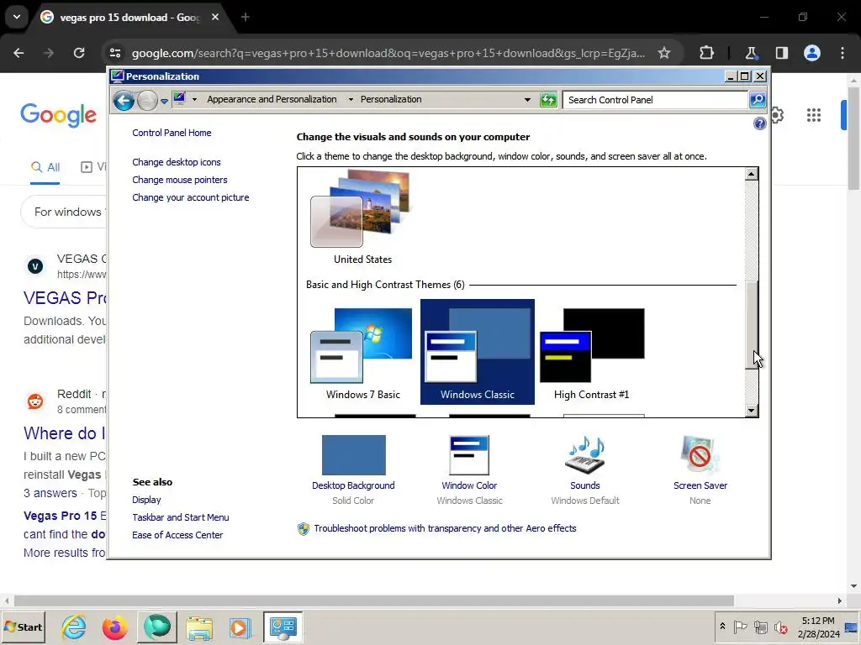Open Chrome tab search dropdown arrow
Viewport: 861px width, 645px height.
(17, 17)
